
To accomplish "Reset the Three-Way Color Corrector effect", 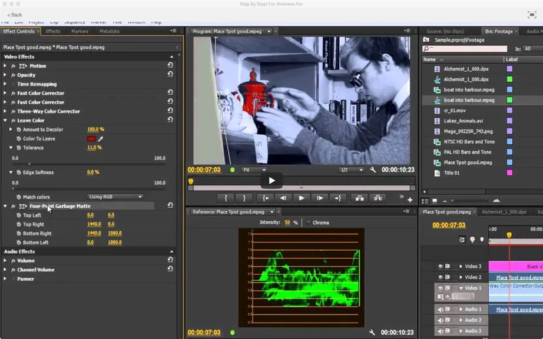I will [x=170, y=110].
